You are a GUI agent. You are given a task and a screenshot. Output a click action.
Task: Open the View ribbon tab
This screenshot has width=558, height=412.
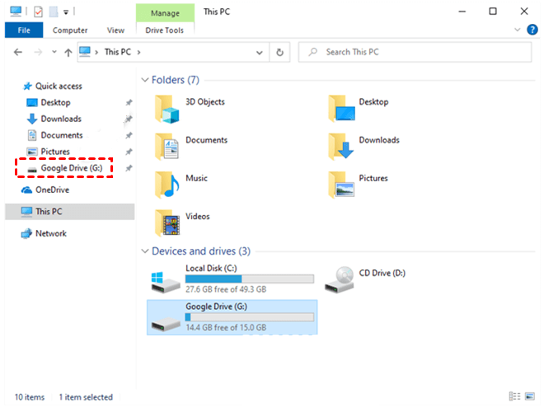click(x=115, y=30)
